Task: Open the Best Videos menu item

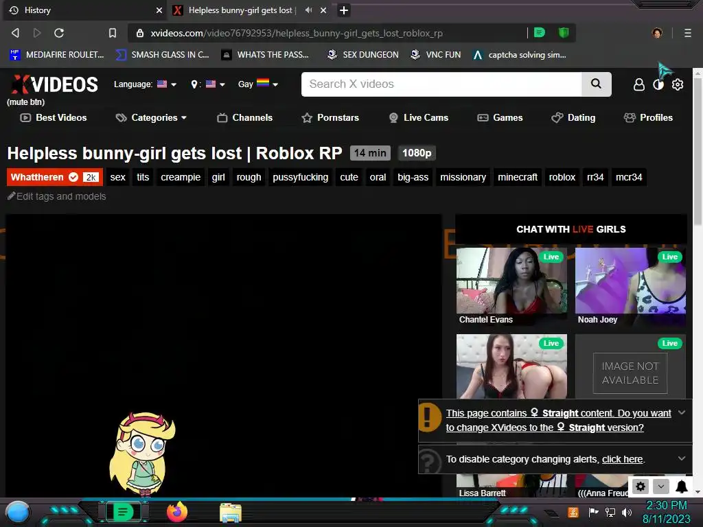Action: click(x=54, y=117)
